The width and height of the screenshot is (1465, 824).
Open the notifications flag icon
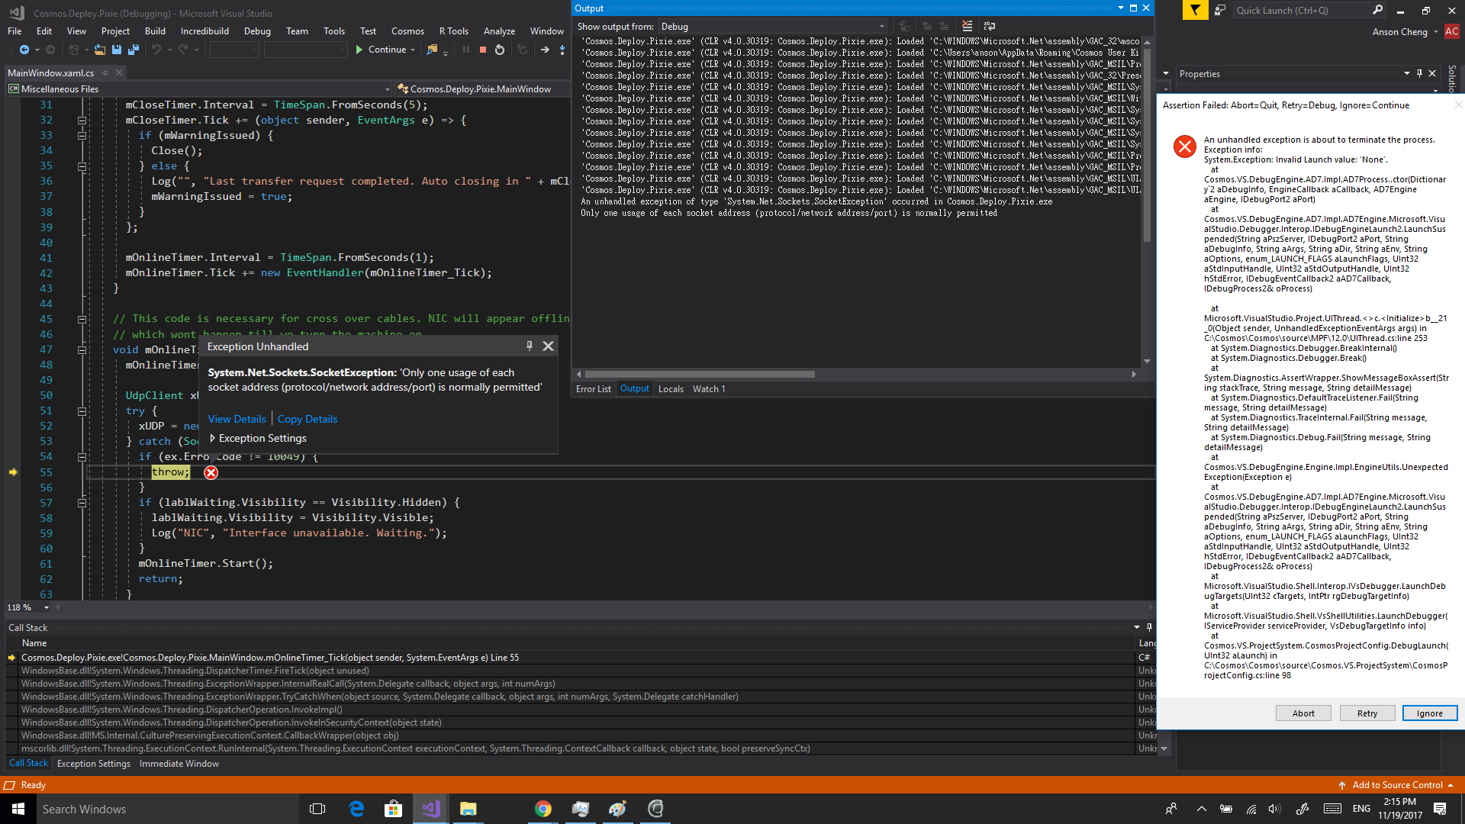[x=1195, y=10]
